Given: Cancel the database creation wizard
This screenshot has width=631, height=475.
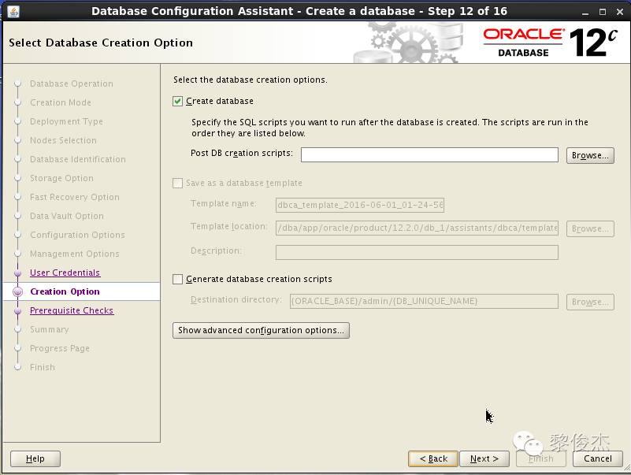Looking at the screenshot, I should tap(598, 459).
